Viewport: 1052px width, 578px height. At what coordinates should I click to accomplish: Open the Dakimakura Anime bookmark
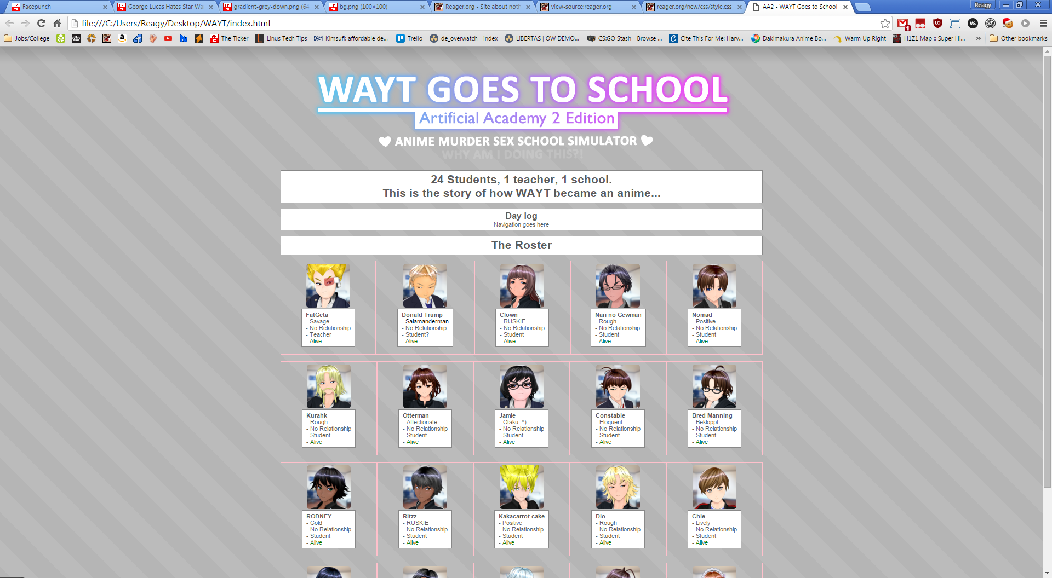coord(788,38)
